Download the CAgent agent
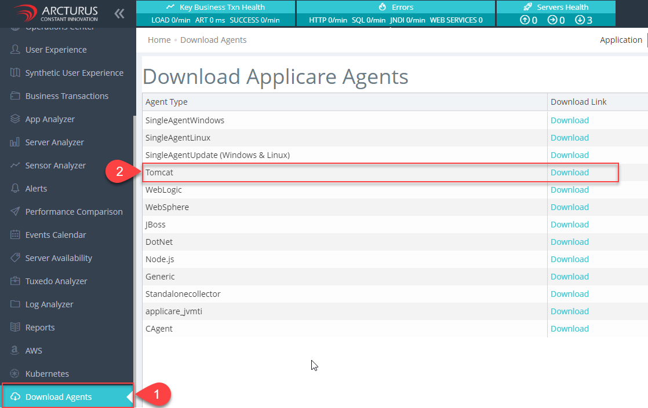This screenshot has width=648, height=408. point(570,328)
